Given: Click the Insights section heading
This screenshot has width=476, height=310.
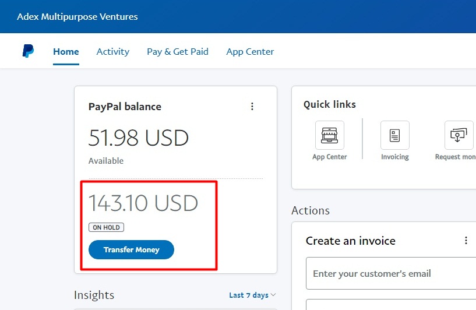Looking at the screenshot, I should tap(94, 295).
